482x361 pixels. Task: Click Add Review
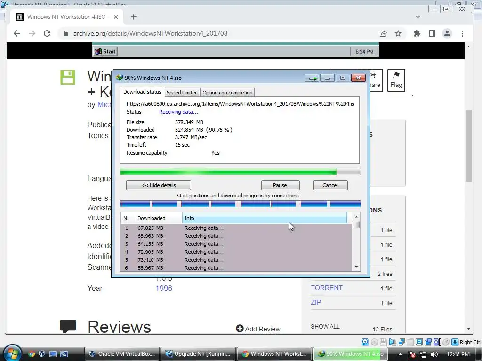(258, 329)
